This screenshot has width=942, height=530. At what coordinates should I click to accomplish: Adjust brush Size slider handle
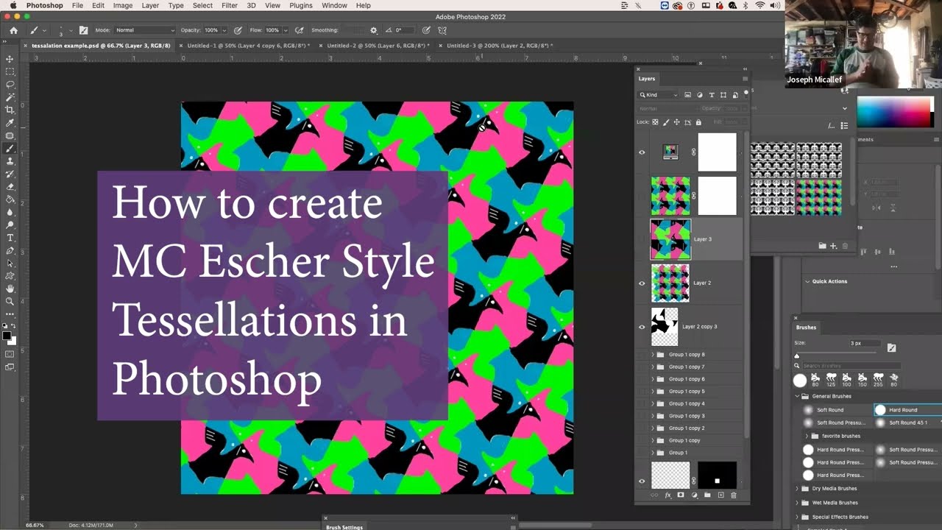(796, 356)
